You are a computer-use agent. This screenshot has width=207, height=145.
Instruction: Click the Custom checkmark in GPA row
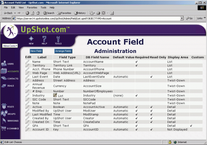point(191,126)
